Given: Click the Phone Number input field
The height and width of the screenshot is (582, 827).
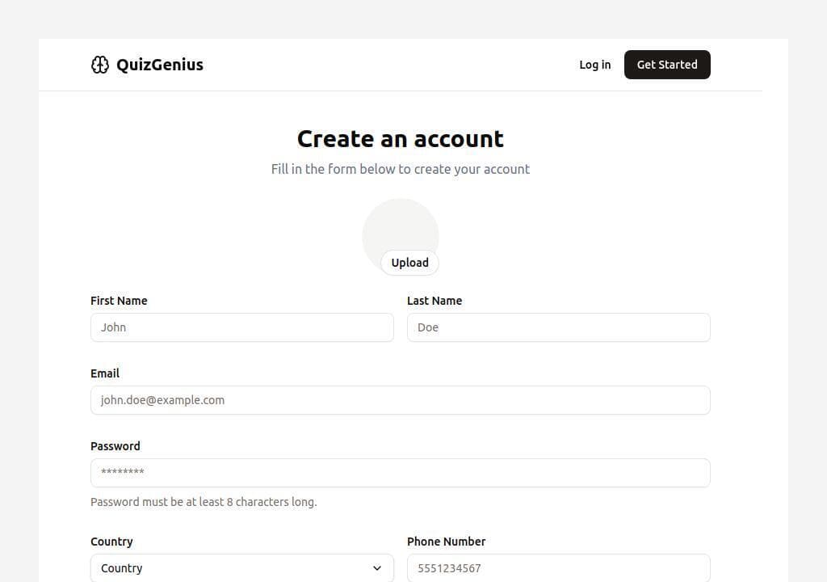Looking at the screenshot, I should click(x=558, y=568).
